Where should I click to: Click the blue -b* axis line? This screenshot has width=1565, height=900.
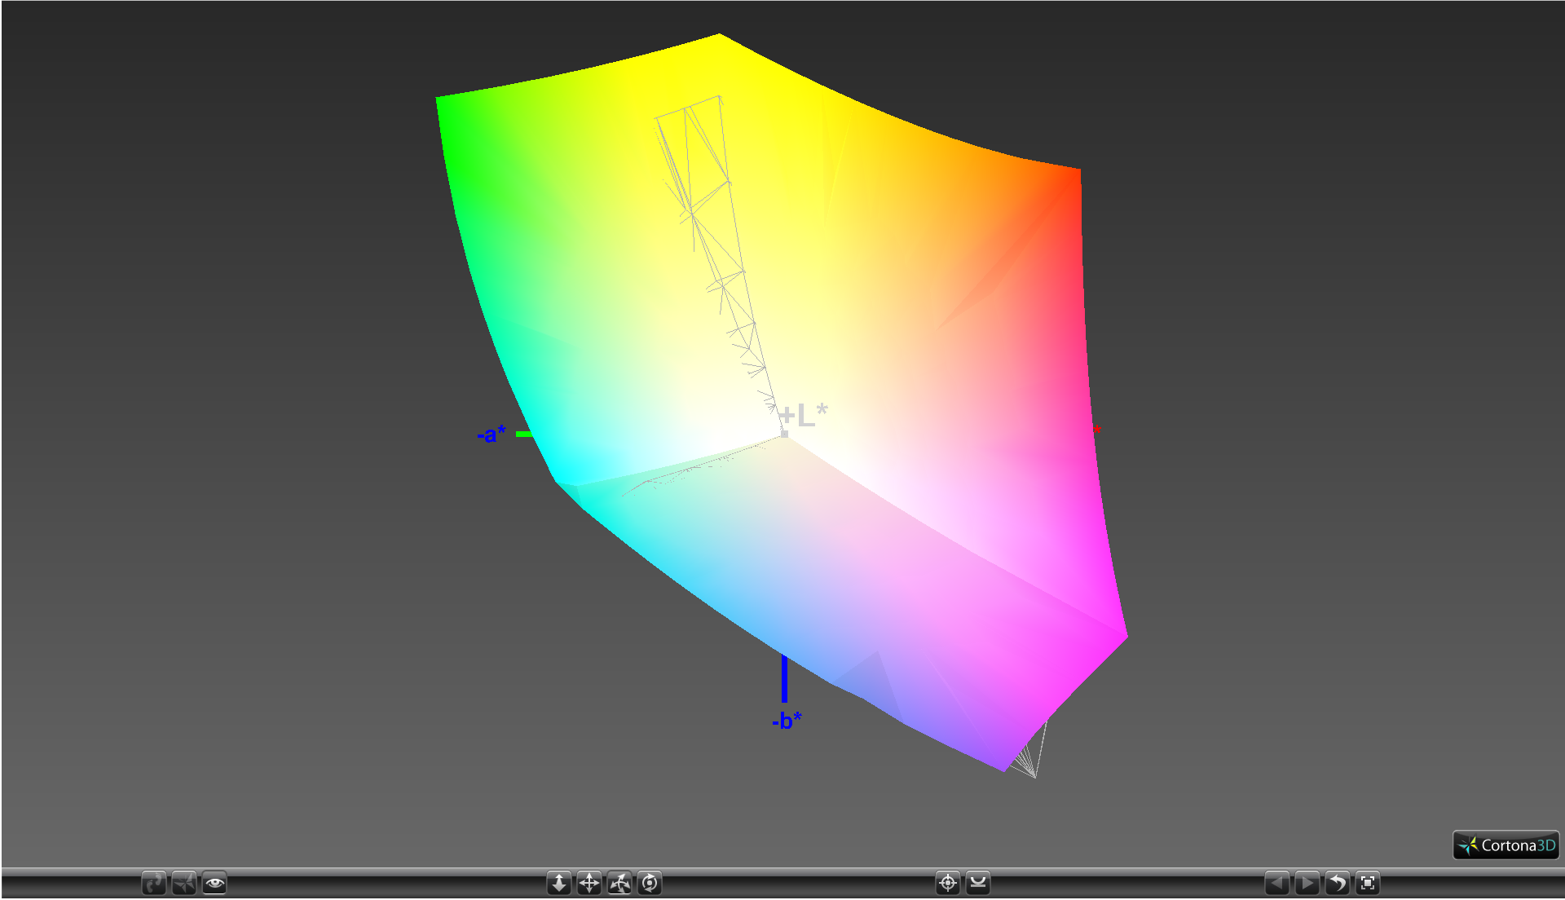pyautogui.click(x=784, y=678)
